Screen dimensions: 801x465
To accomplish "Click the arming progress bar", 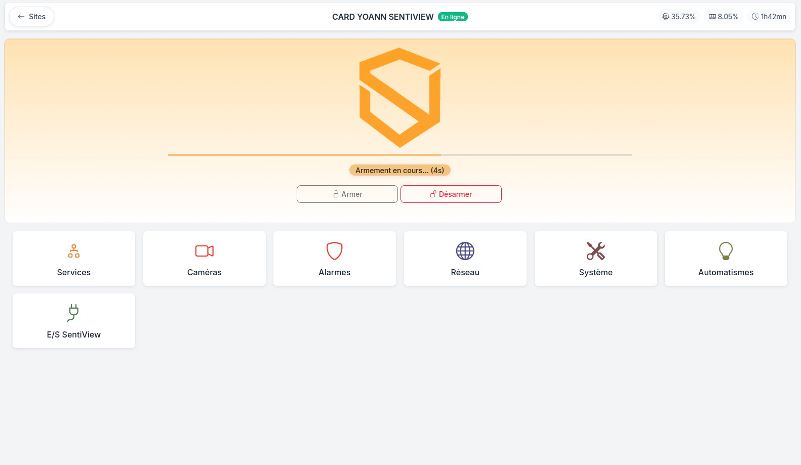I will tap(400, 155).
